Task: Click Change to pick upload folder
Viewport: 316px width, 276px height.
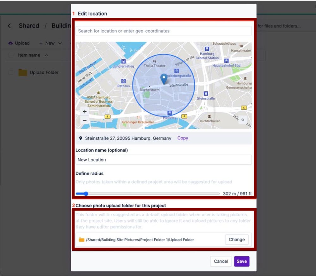Action: (237, 240)
